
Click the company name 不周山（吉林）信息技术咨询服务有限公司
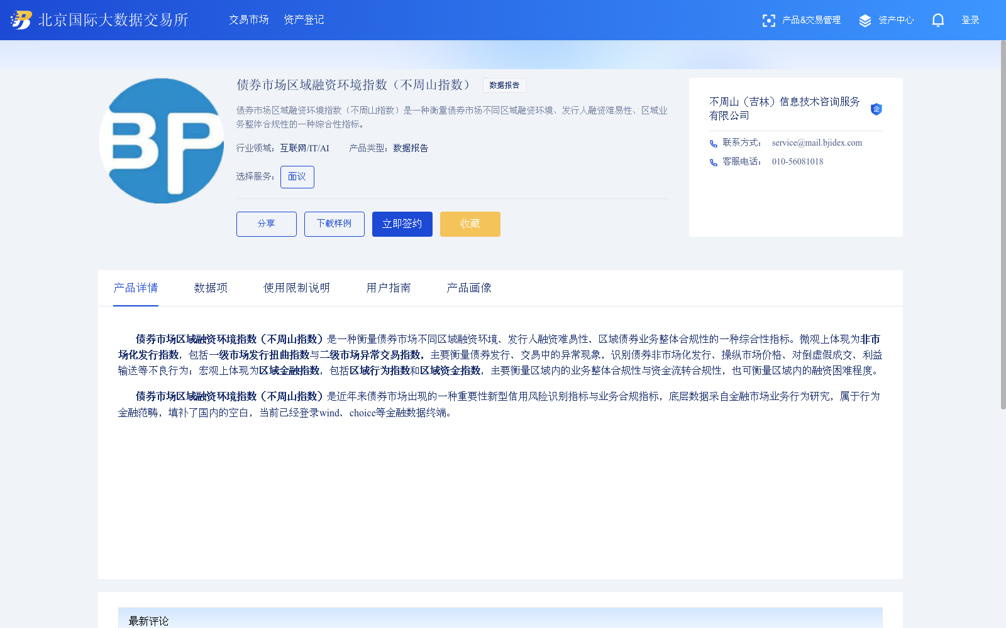tap(784, 109)
